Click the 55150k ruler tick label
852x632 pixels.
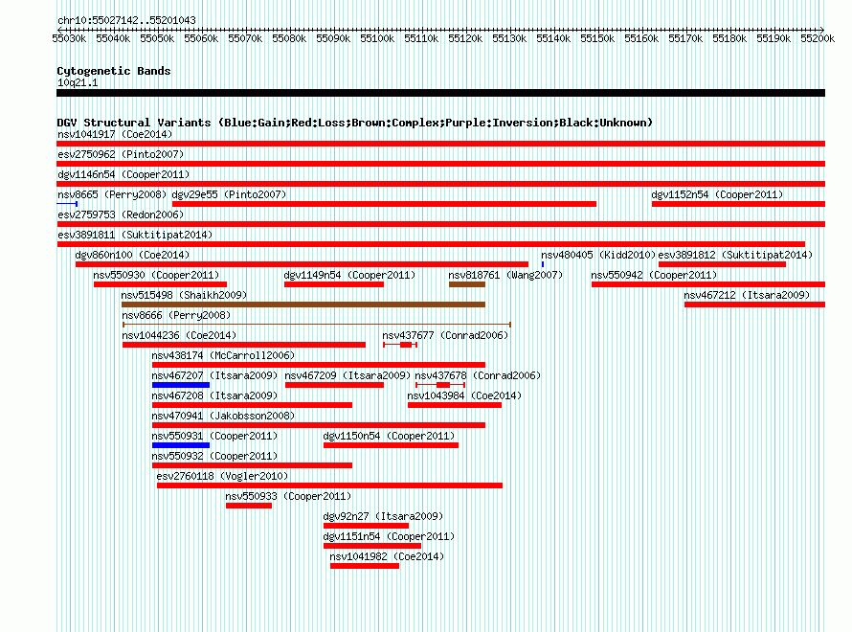click(597, 38)
